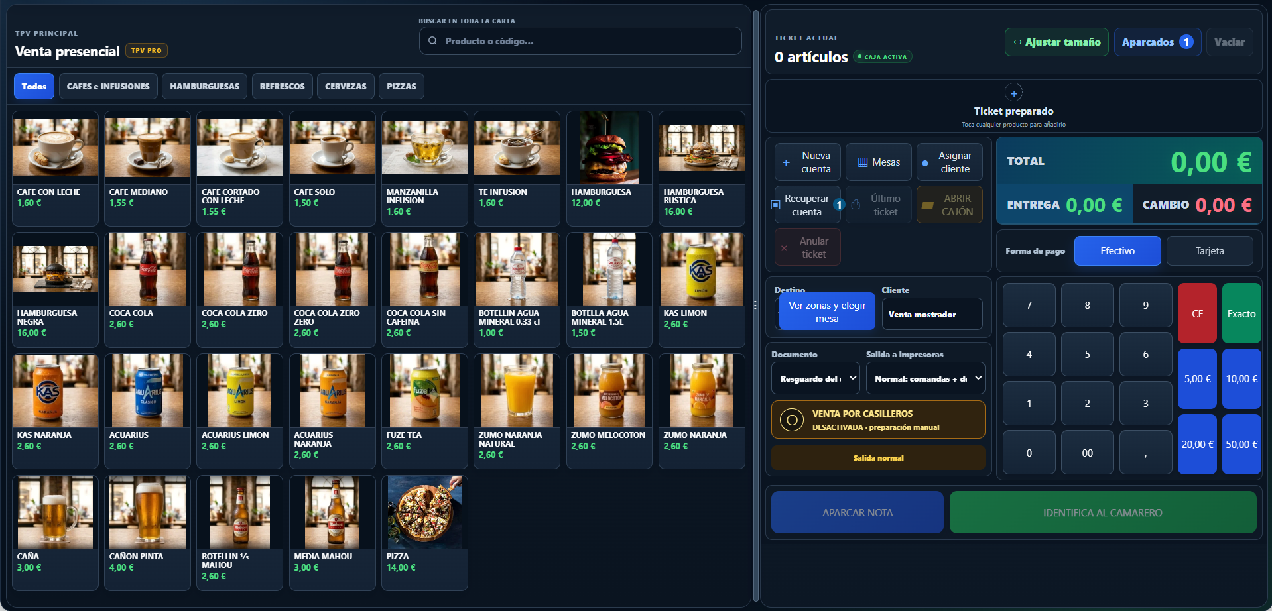Click IDENTIFICA AL CAMARERO button
The width and height of the screenshot is (1272, 611).
[1103, 512]
